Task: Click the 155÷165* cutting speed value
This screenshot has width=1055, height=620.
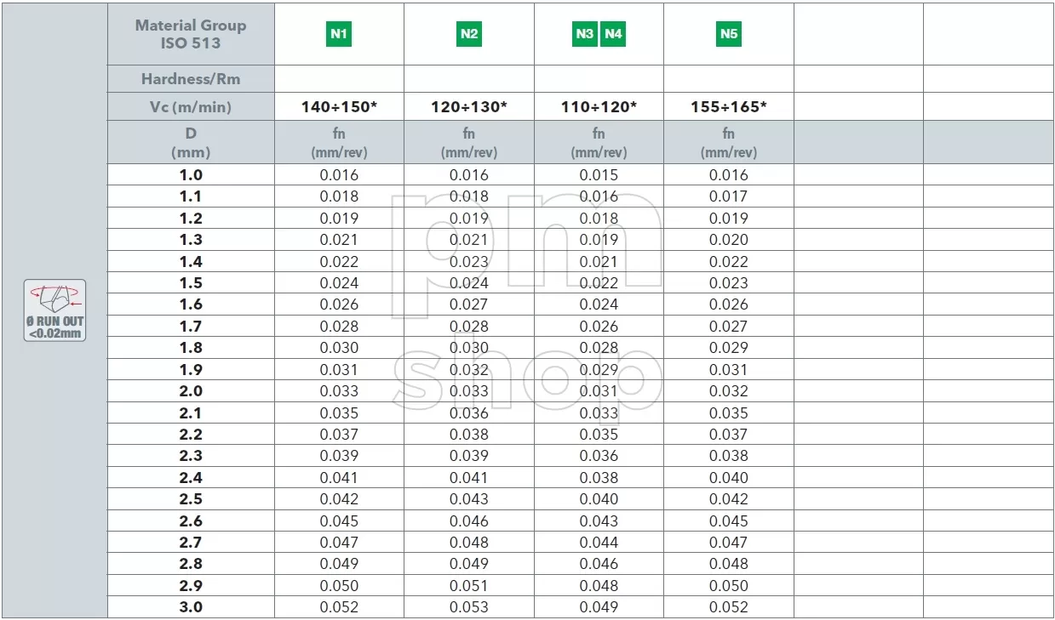Action: click(x=729, y=107)
